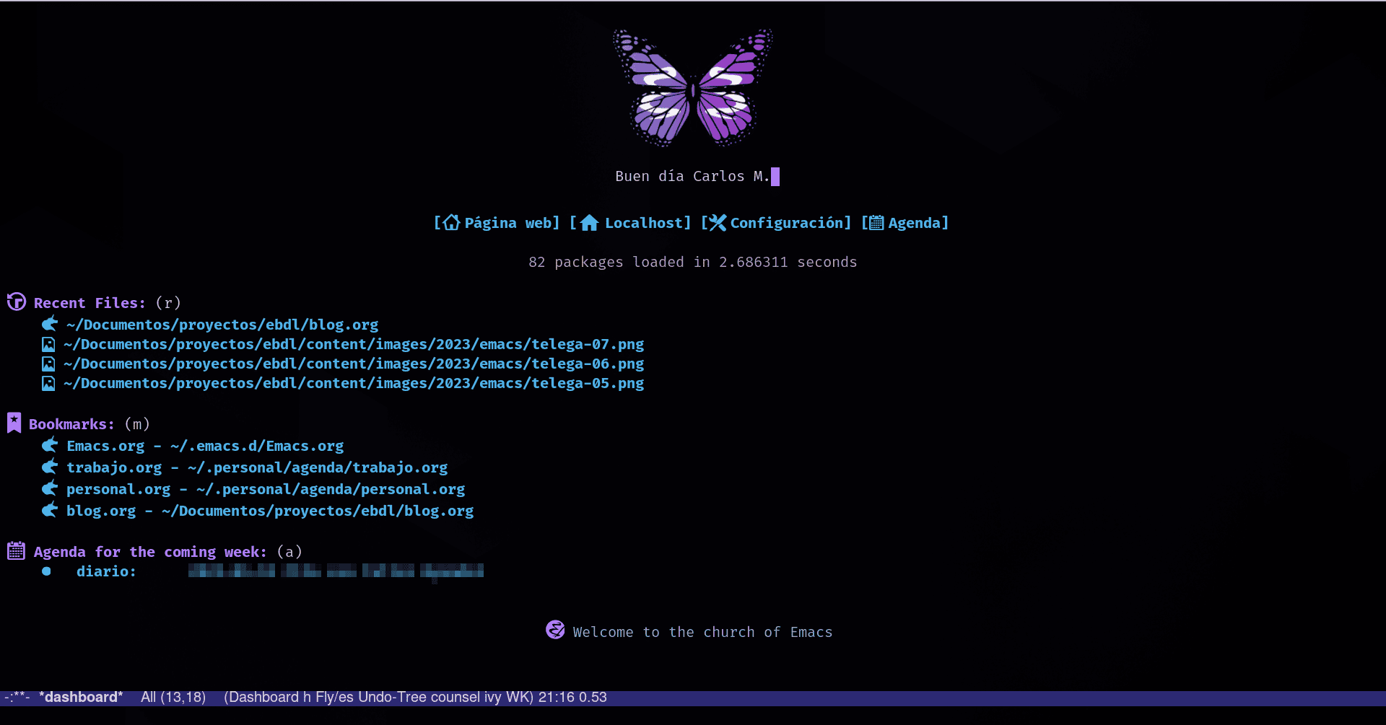Click the Welcome to the church of Emacs text
1386x725 pixels.
702,632
